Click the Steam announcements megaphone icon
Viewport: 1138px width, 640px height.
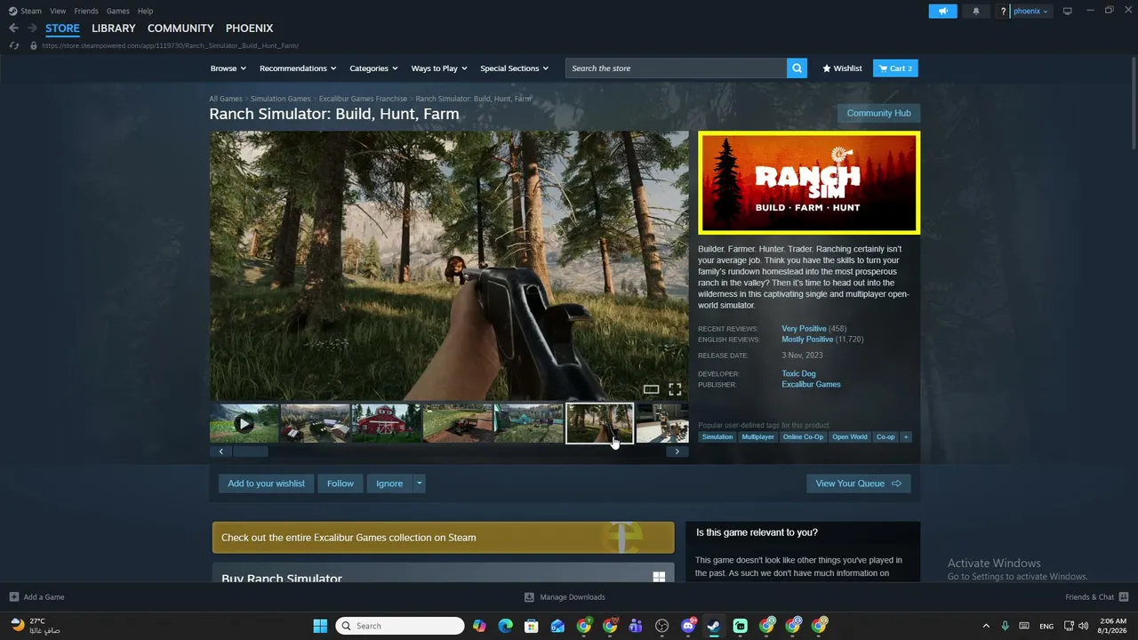coord(942,11)
